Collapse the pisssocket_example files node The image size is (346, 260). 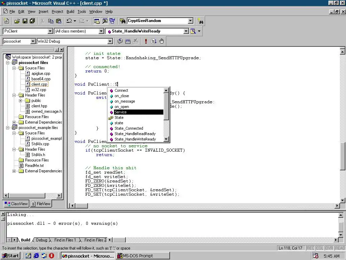point(8,128)
